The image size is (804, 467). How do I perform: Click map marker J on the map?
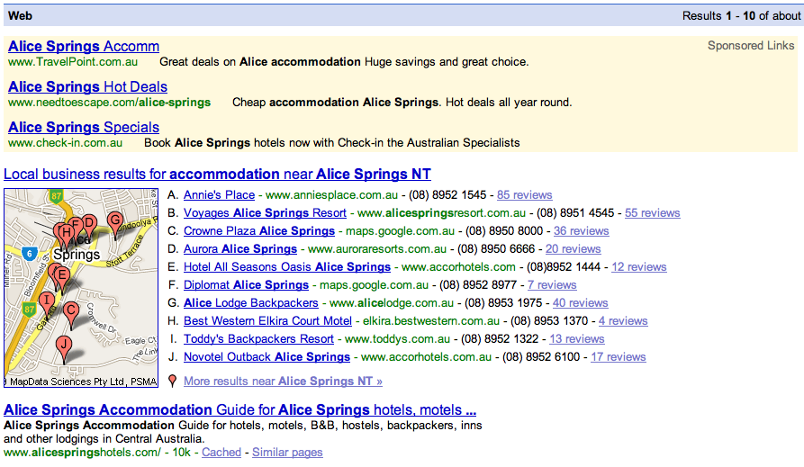pos(63,345)
